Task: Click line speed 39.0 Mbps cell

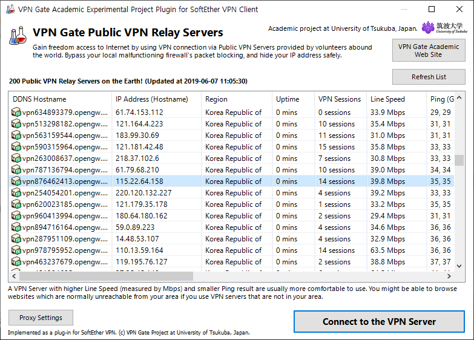Action: [x=387, y=170]
